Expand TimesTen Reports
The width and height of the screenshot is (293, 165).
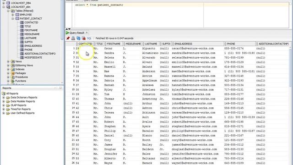tap(4, 109)
